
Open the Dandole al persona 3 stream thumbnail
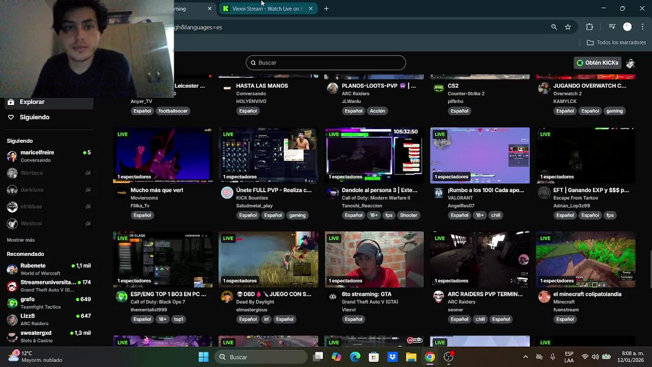coord(374,155)
